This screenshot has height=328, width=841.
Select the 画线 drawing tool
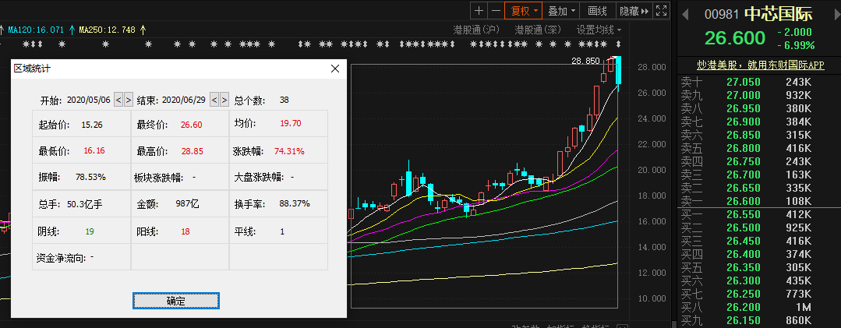click(x=597, y=11)
